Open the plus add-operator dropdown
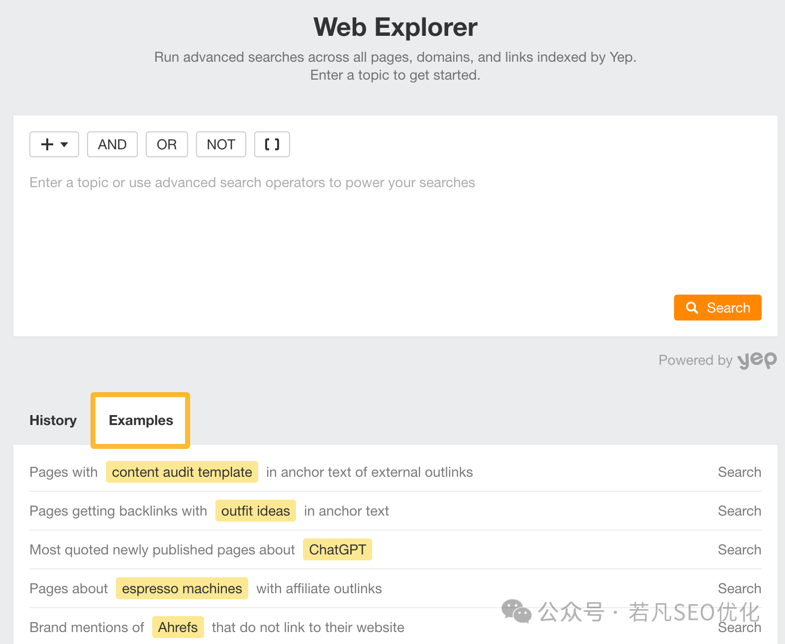785x644 pixels. [54, 144]
